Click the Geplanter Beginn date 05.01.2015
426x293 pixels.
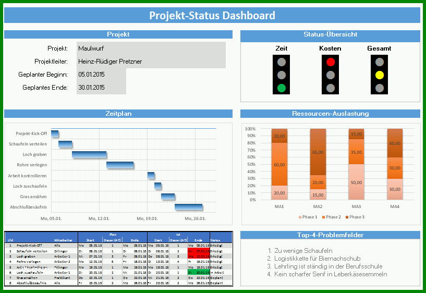coord(101,75)
